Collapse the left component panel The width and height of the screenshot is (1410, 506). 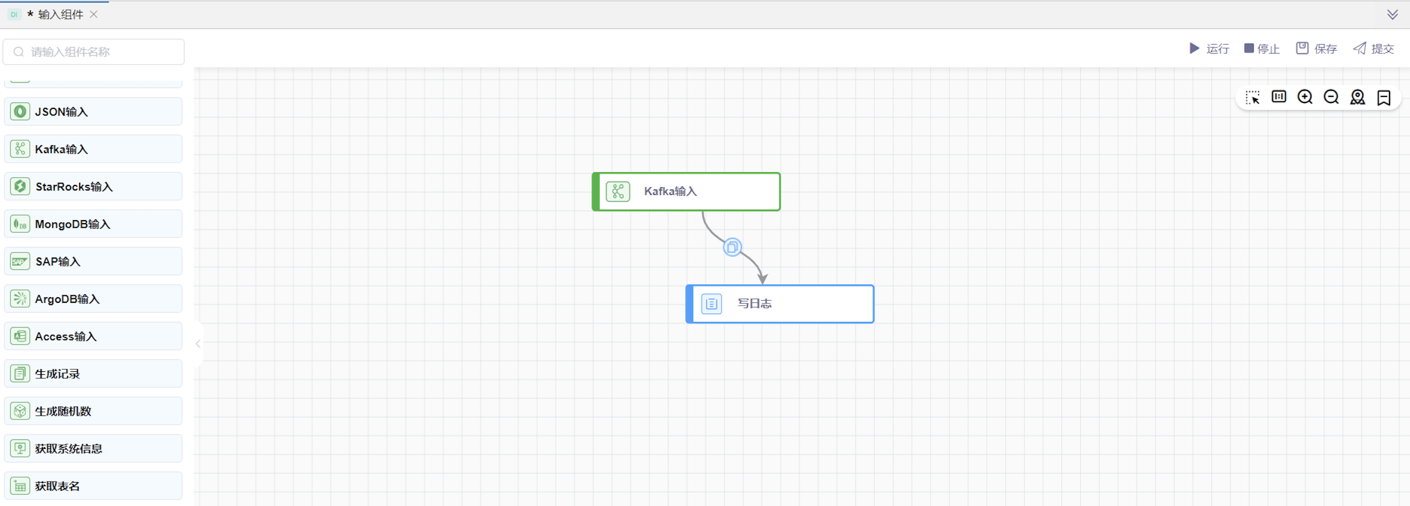[x=198, y=343]
